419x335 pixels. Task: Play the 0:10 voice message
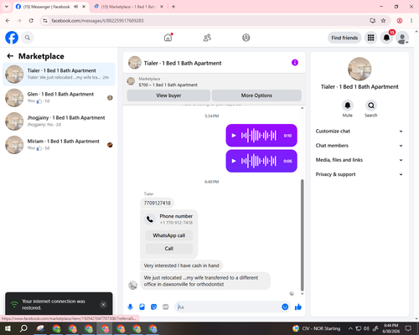tap(234, 136)
